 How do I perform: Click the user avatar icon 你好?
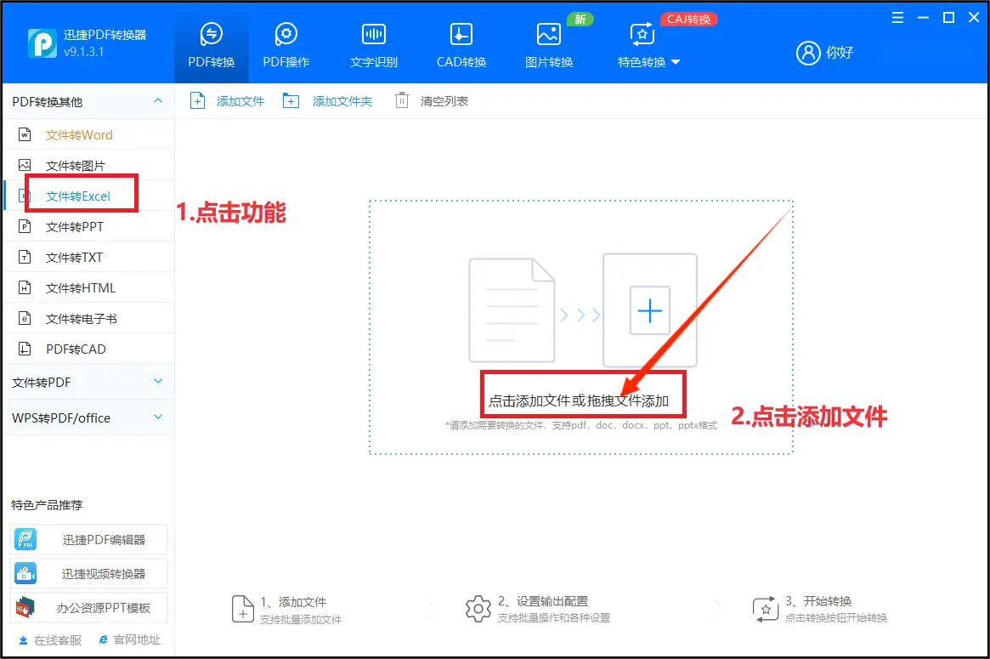(807, 53)
